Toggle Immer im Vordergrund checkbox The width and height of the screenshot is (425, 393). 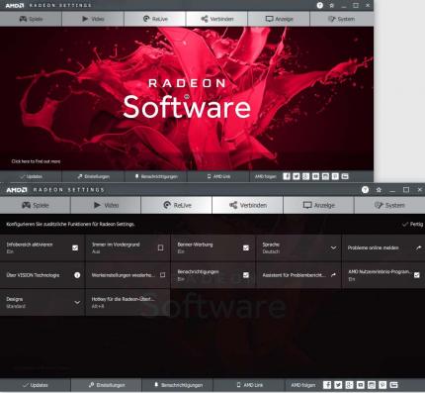point(160,247)
